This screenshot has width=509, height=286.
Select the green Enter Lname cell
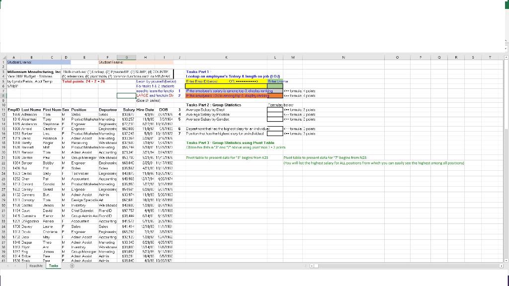point(275,86)
